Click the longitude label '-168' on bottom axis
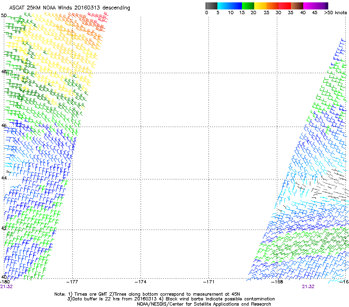Image resolution: width=349 pixels, height=307 pixels. [277, 282]
